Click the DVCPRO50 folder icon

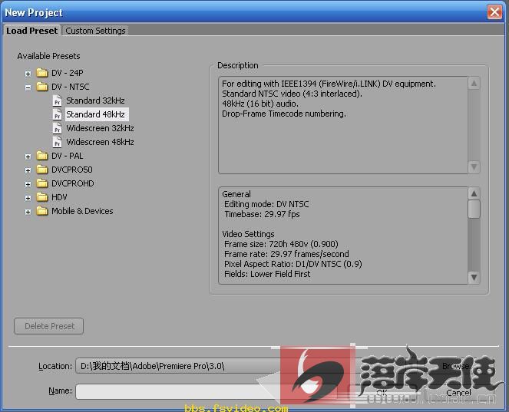(x=42, y=170)
